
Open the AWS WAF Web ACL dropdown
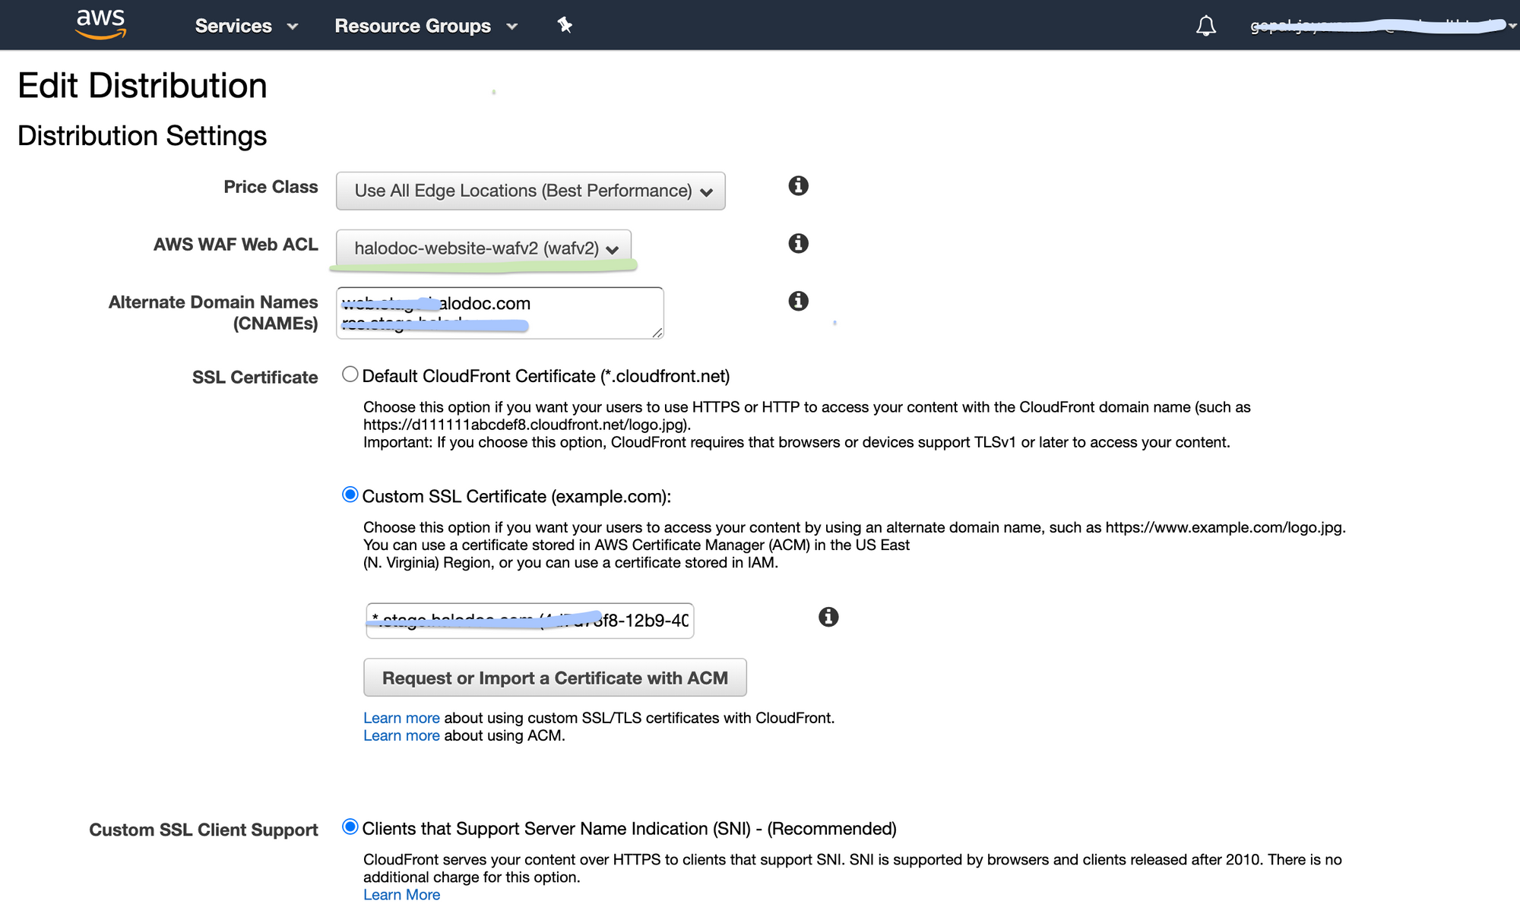483,248
